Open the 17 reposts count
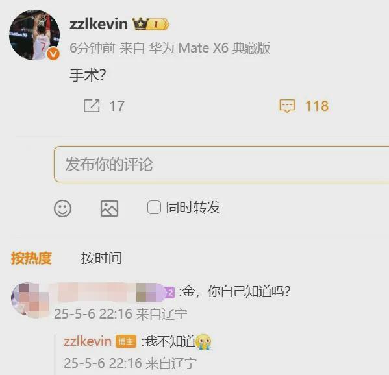 (117, 106)
